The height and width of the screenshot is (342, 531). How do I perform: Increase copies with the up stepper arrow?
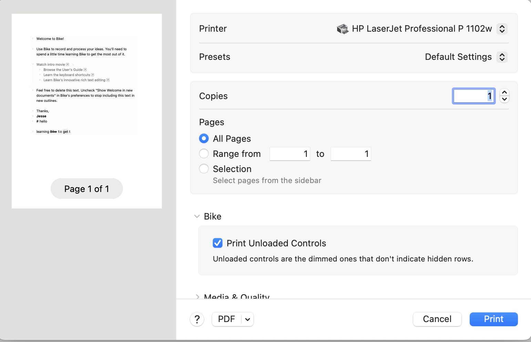tap(504, 93)
